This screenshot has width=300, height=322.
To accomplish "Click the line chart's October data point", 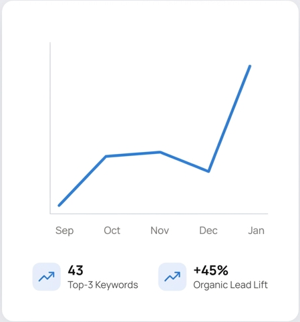I will [106, 156].
